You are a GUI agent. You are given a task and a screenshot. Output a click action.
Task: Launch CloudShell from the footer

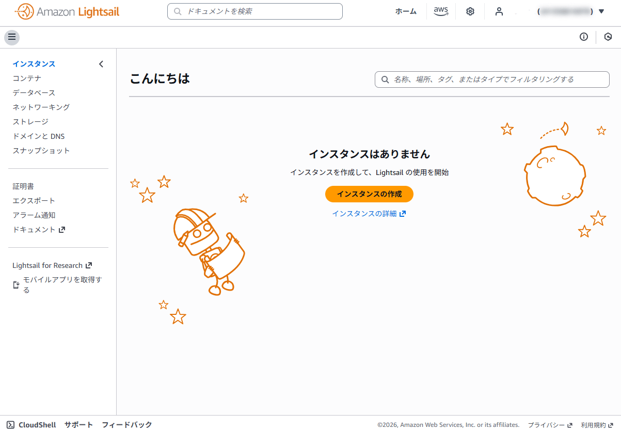pos(31,425)
